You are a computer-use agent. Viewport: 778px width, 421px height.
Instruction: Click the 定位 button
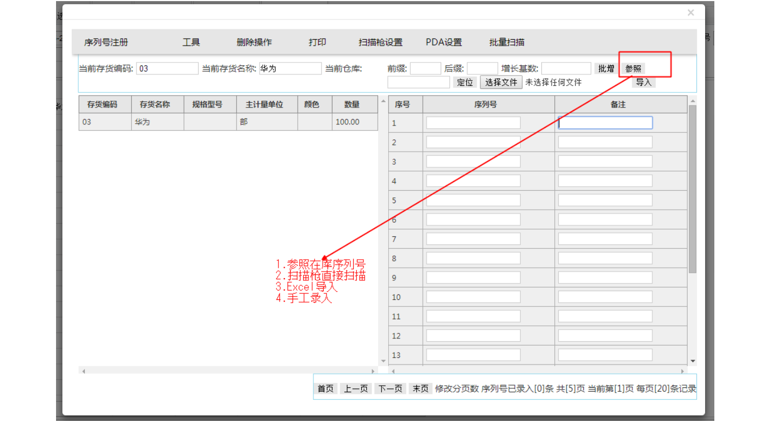[x=465, y=83]
